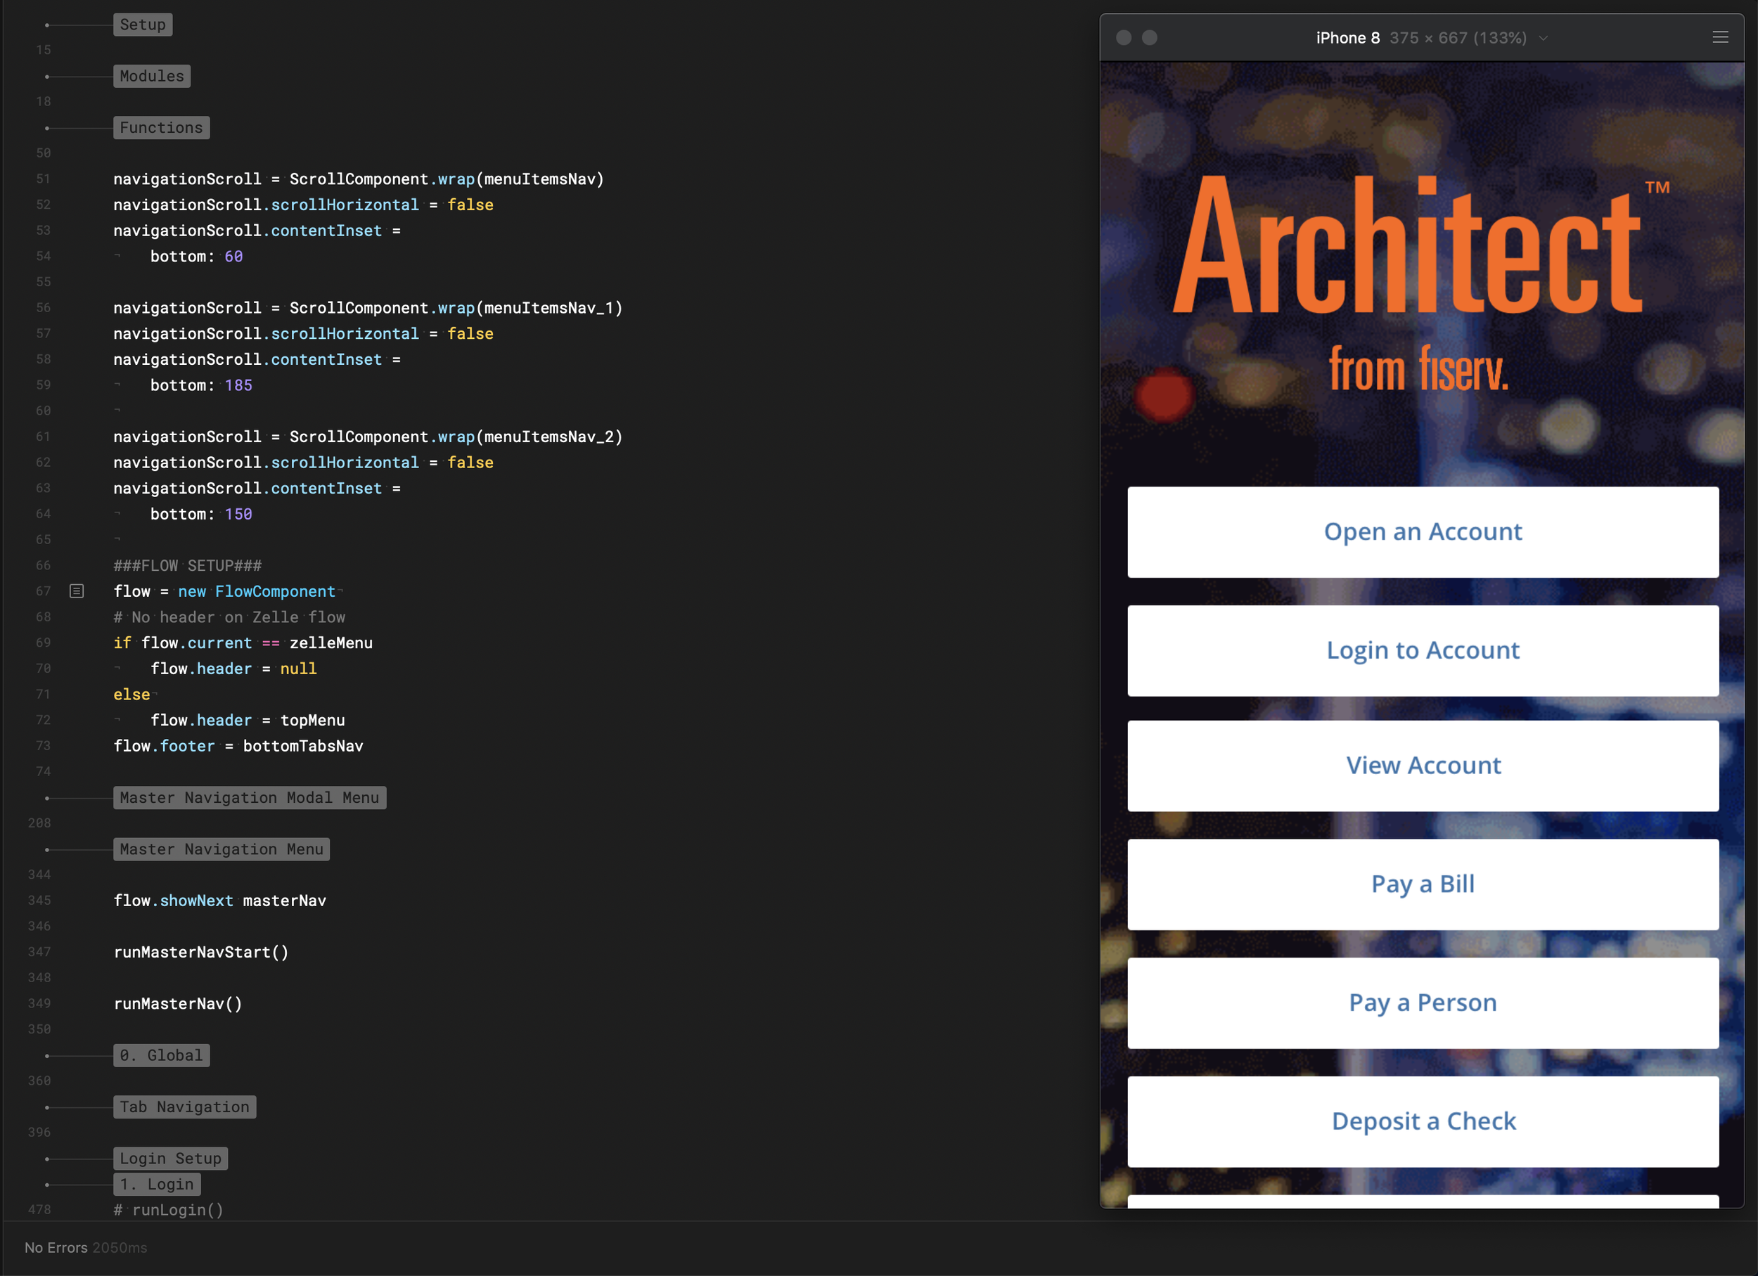1758x1276 pixels.
Task: Click the 'flow.showNext masterNav' code line
Action: pyautogui.click(x=219, y=901)
